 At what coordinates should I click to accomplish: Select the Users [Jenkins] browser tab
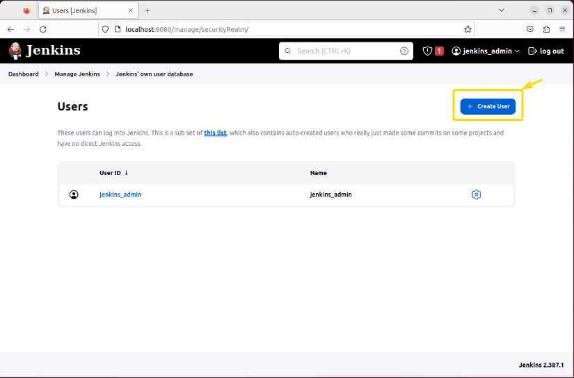pyautogui.click(x=88, y=10)
